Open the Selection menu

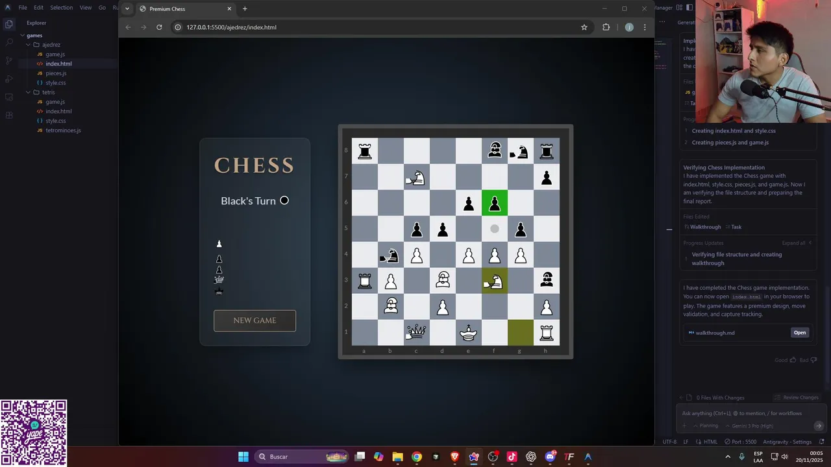(x=62, y=8)
